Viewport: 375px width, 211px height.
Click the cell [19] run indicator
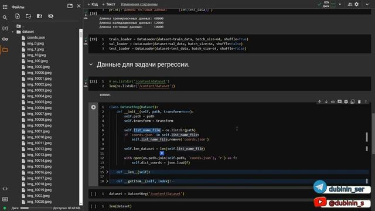pyautogui.click(x=93, y=39)
